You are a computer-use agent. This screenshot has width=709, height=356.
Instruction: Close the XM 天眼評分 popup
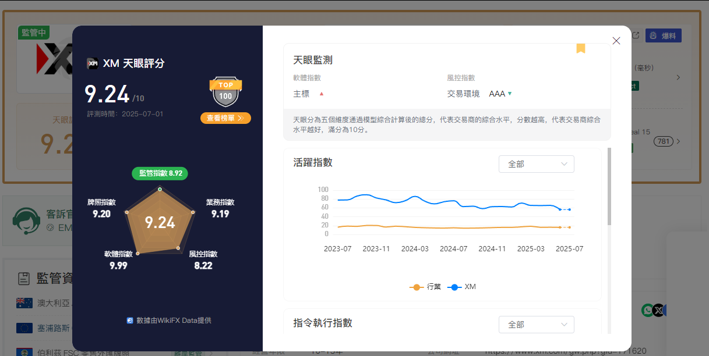(616, 41)
